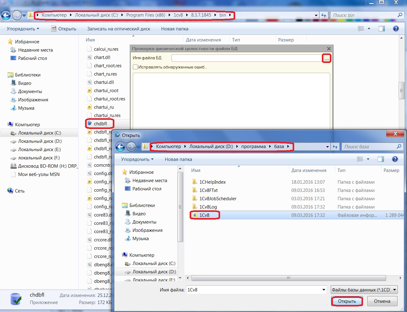The width and height of the screenshot is (407, 312).
Task: Open Локальный диск (D:) in Explorer sidebar
Action: tap(36, 141)
